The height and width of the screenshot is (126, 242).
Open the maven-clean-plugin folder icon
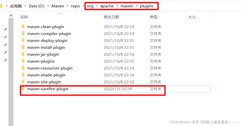pyautogui.click(x=23, y=27)
